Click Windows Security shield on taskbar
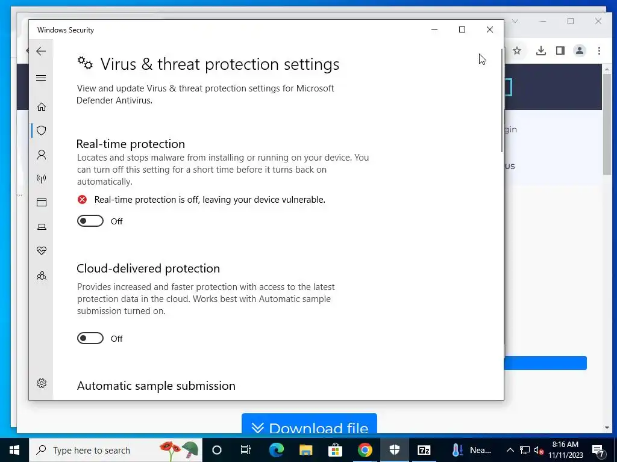Image resolution: width=617 pixels, height=462 pixels. 394,450
